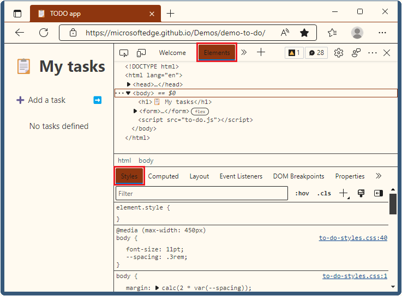Click the element.style rule
Screen dimensions: 402x296
tap(143, 207)
